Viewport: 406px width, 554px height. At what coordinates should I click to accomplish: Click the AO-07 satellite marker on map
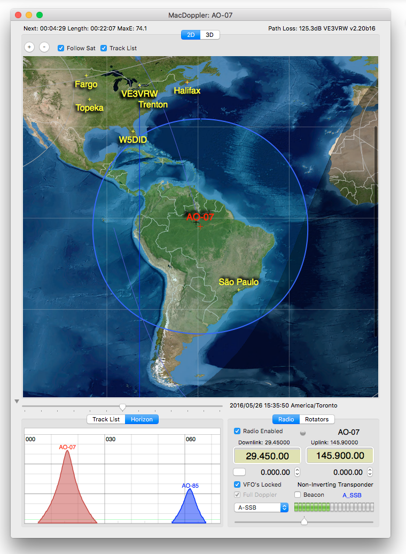[x=196, y=221]
